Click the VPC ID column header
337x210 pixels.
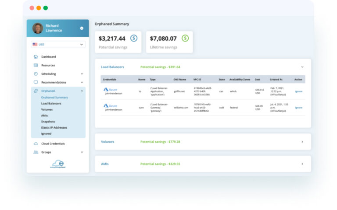197,80
